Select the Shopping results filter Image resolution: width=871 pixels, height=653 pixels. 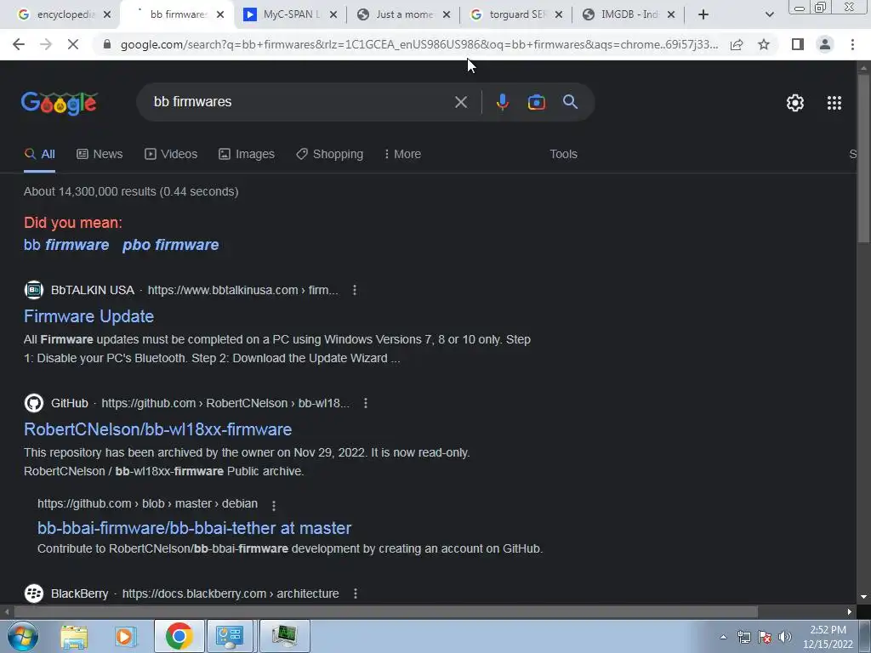coord(329,154)
